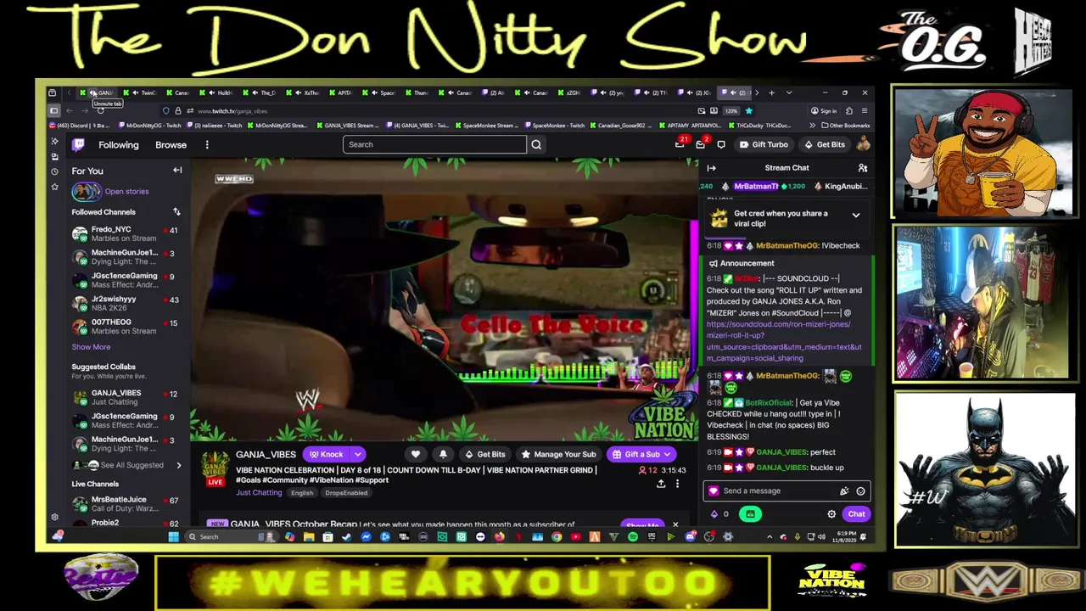Open MachineGunJoe followed channel
Screen dimensions: 1086x611
(x=126, y=256)
